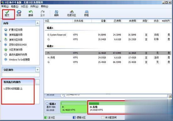
Task: Sort by the 未使用 column header
Action: point(129,21)
